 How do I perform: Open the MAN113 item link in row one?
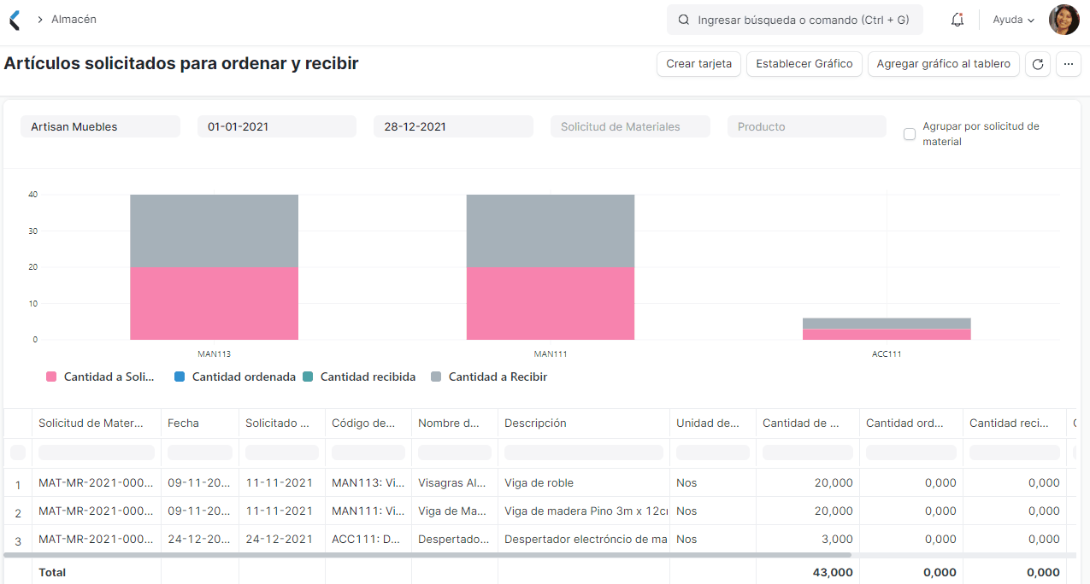tap(367, 482)
